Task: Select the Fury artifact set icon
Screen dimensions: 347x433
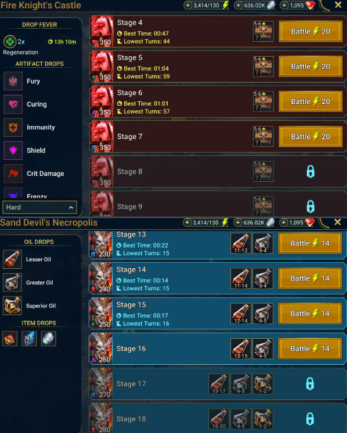Action: [x=13, y=81]
